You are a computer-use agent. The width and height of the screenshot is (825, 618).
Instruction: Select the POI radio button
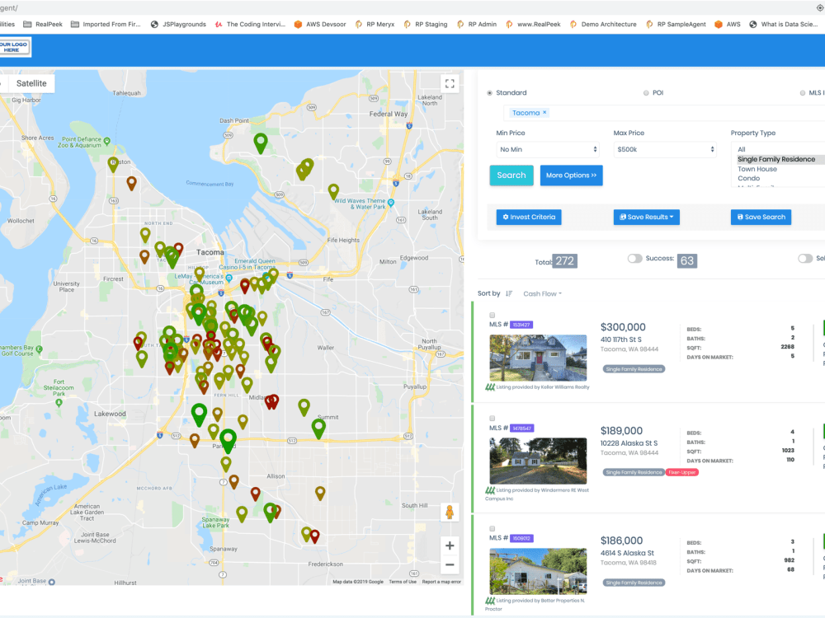tap(646, 93)
